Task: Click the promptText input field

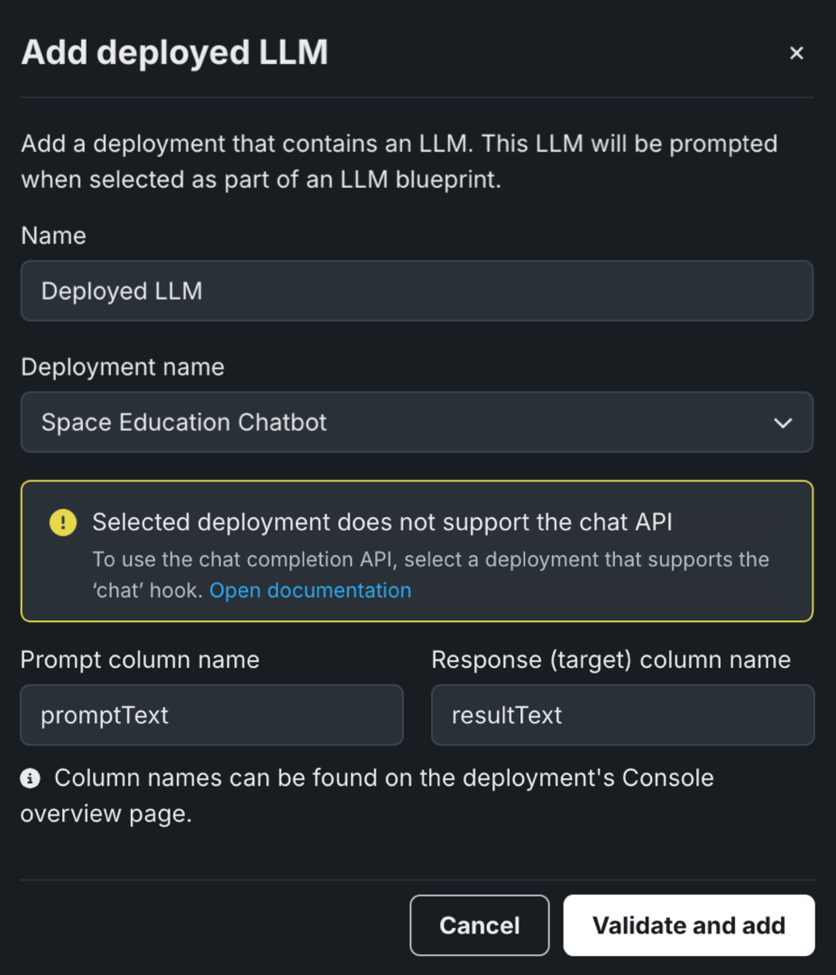Action: 211,715
